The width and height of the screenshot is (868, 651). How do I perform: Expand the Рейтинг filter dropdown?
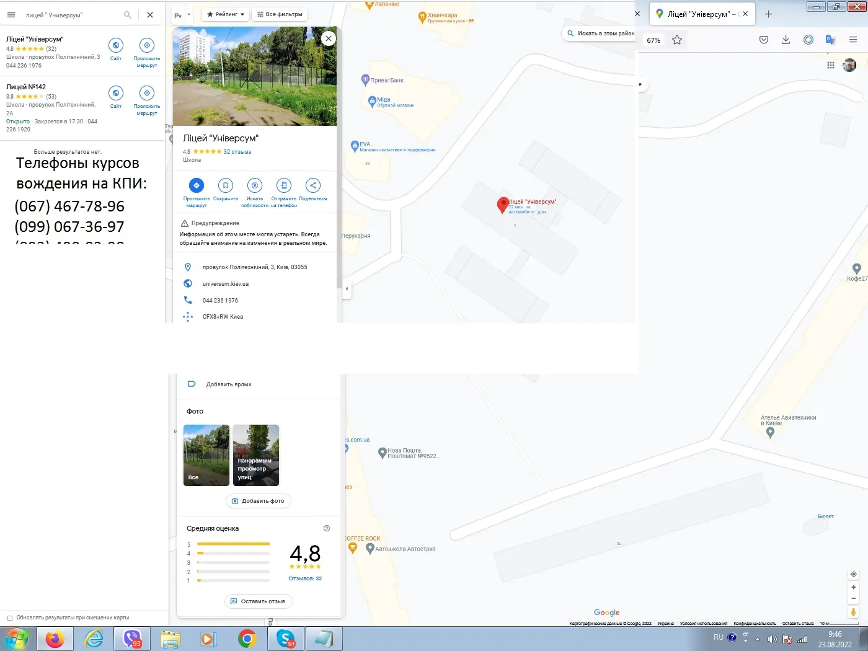[226, 14]
